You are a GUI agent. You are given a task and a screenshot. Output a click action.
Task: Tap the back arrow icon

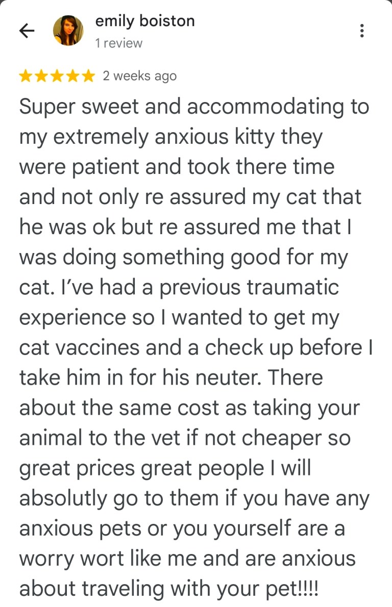27,31
